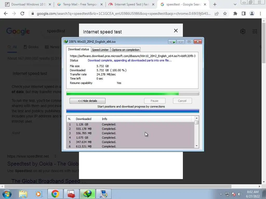Open the computer taskbar icon beside IDM
The width and height of the screenshot is (266, 199).
click(x=103, y=194)
